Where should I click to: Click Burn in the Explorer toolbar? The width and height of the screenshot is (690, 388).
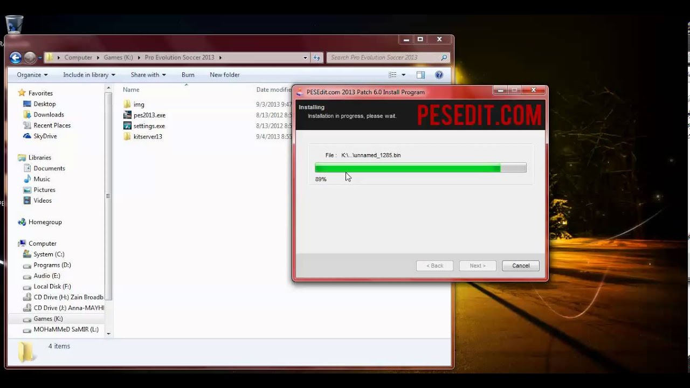(x=188, y=75)
